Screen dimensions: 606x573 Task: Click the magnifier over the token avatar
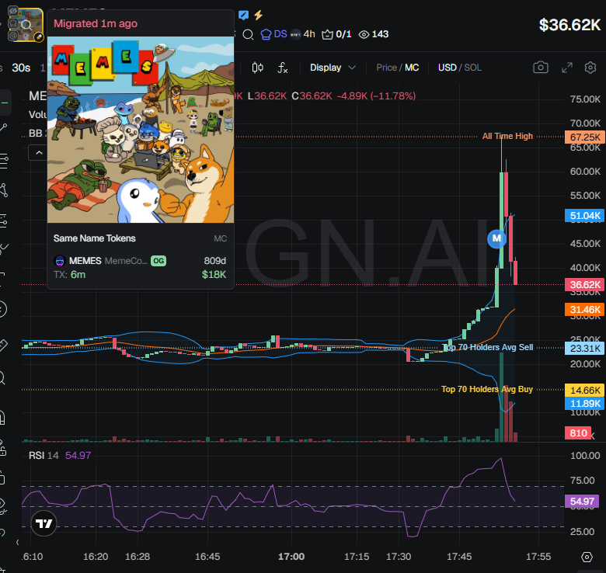26,26
